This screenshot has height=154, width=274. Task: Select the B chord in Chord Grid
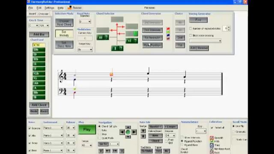39,97
